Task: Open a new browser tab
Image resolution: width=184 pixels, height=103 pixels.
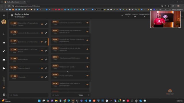Action: point(28,2)
